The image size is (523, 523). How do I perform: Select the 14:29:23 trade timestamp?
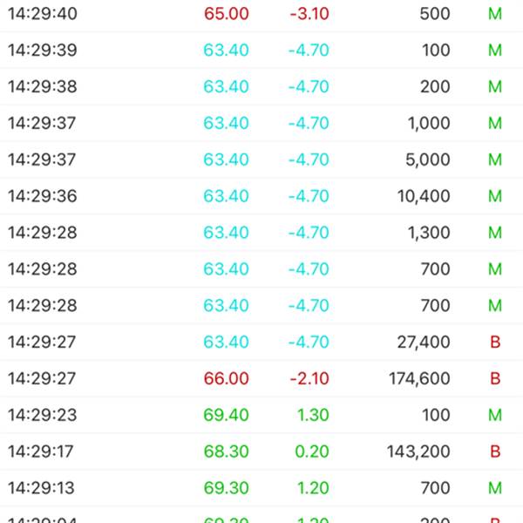click(42, 416)
